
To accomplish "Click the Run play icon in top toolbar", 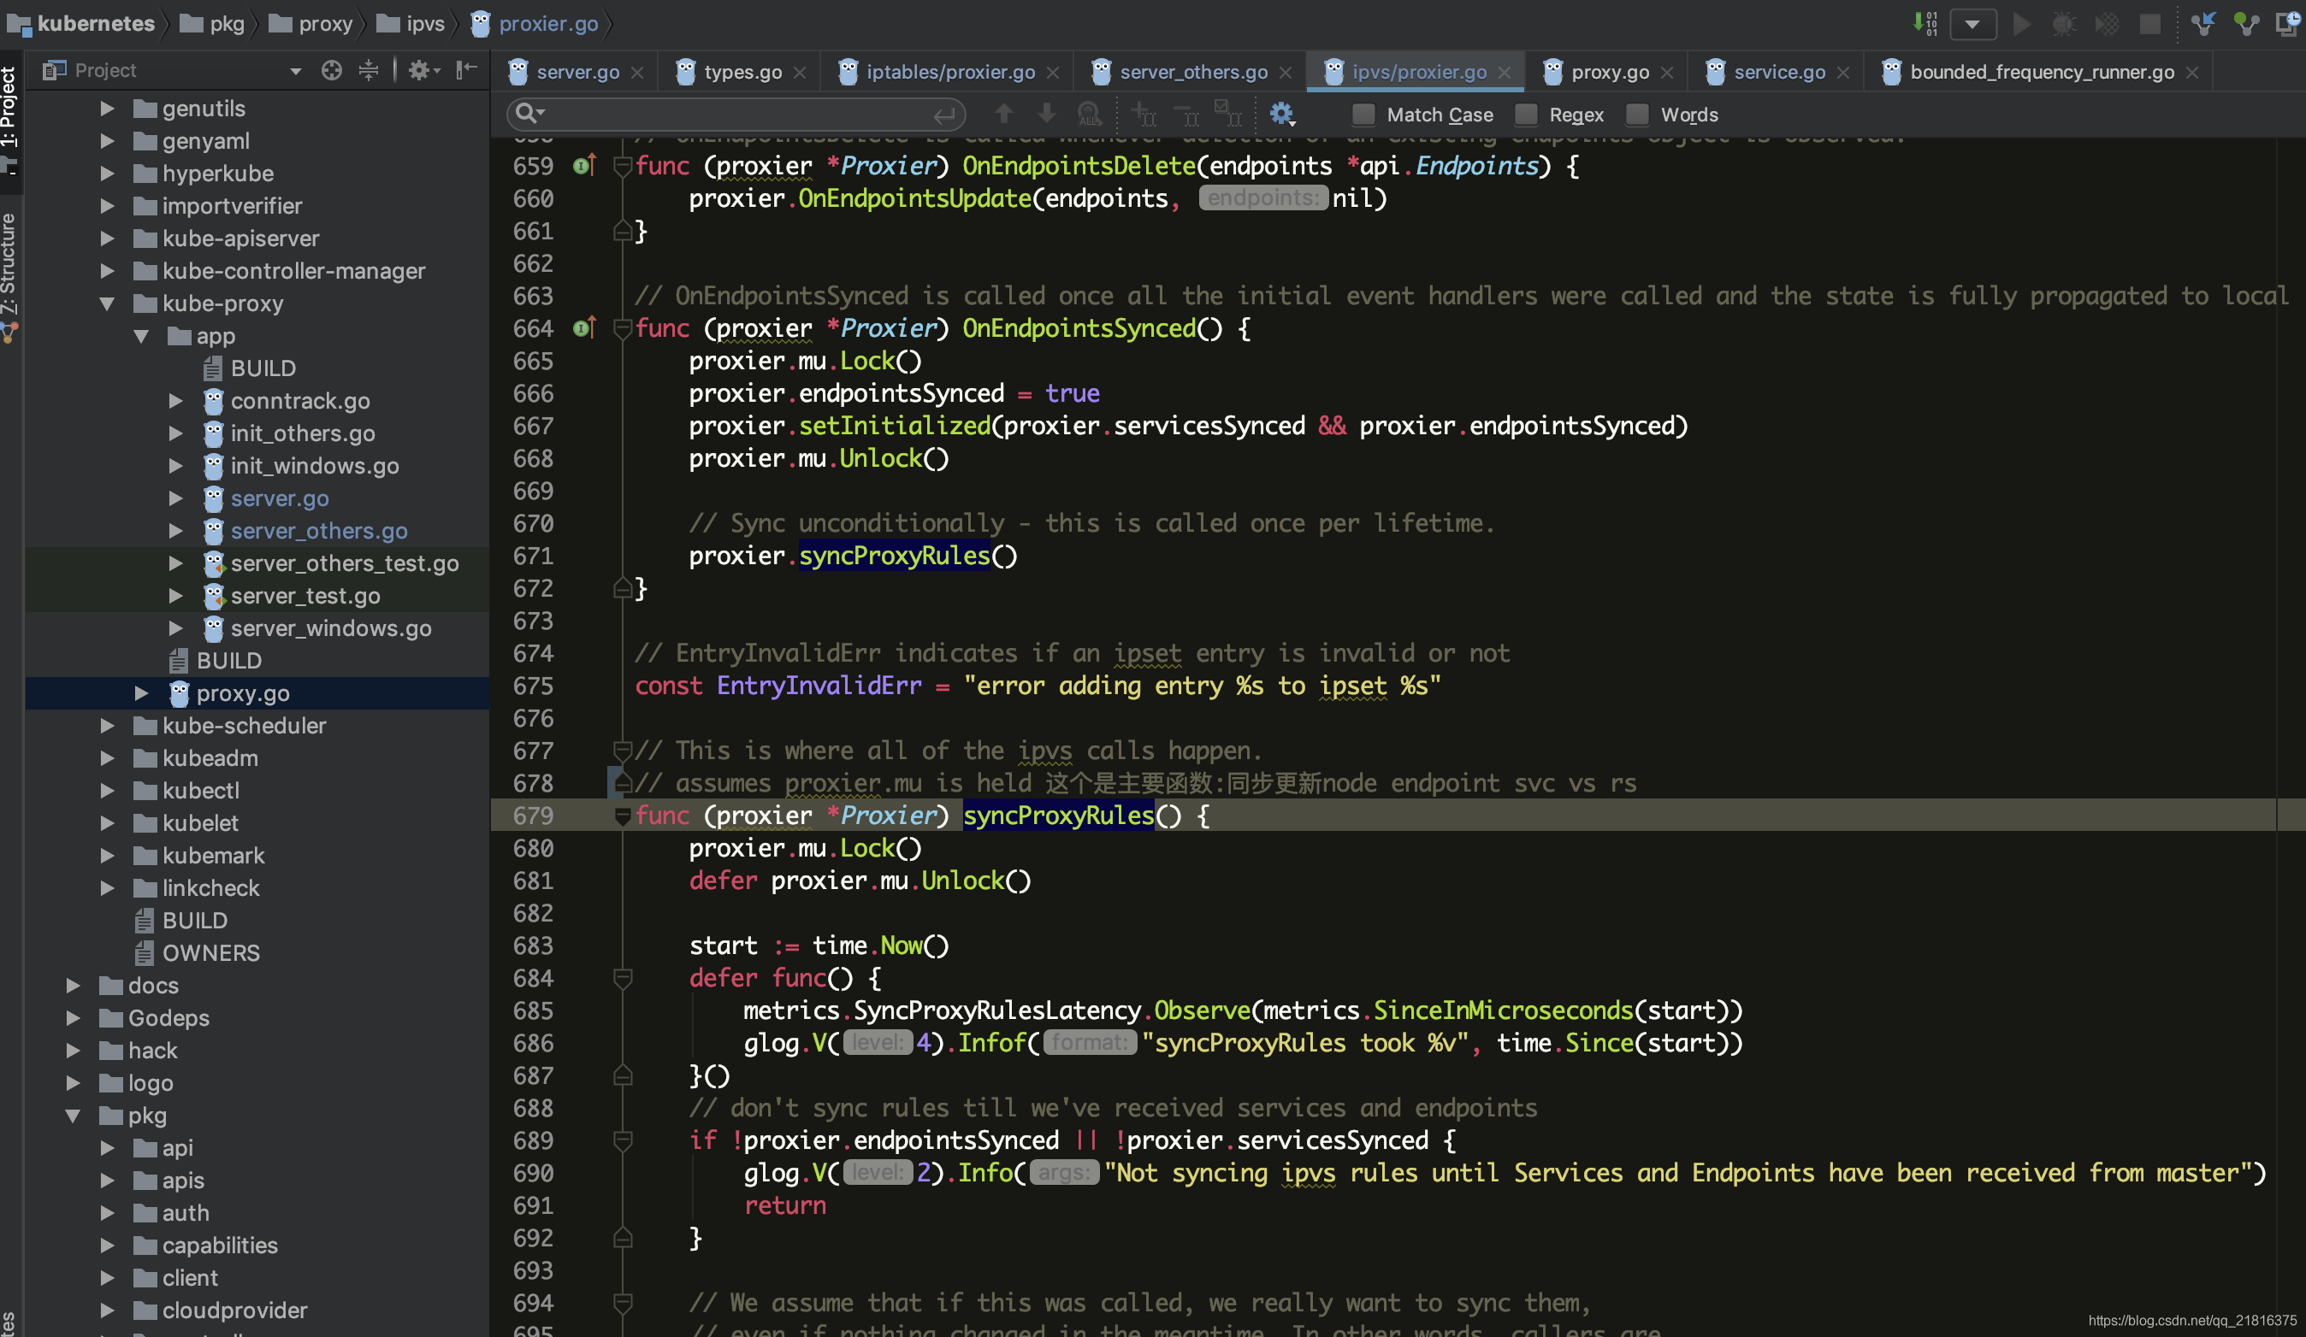I will 2021,24.
